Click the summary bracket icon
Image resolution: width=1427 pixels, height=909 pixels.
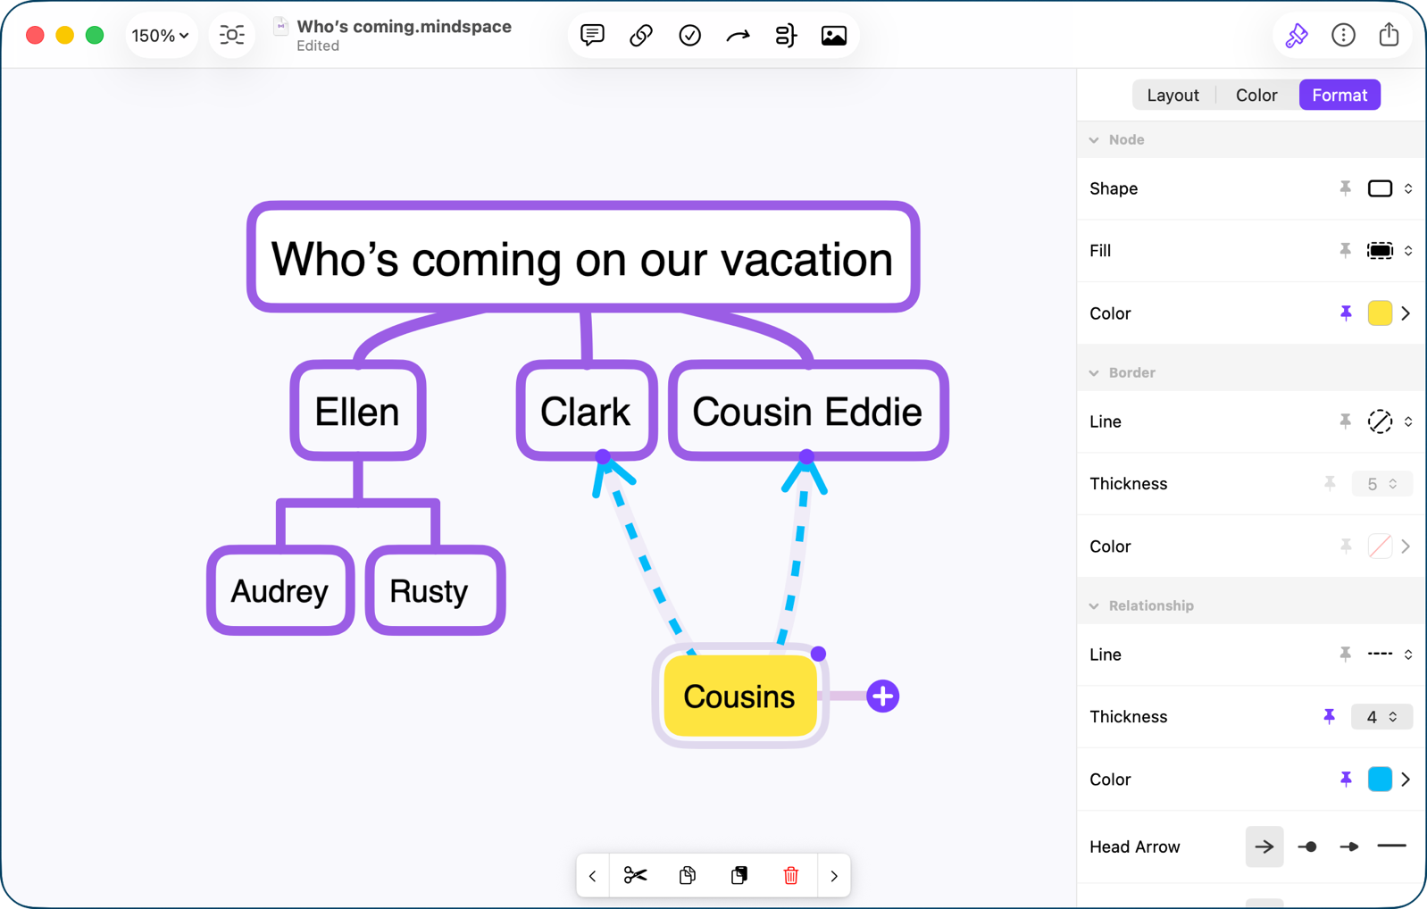click(786, 36)
